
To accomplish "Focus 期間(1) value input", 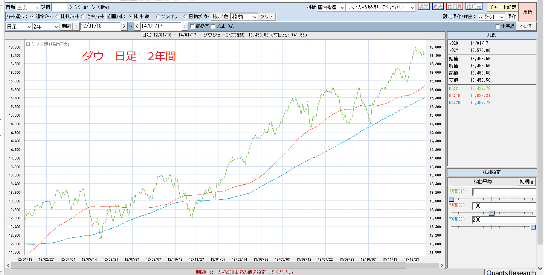I will [504, 192].
